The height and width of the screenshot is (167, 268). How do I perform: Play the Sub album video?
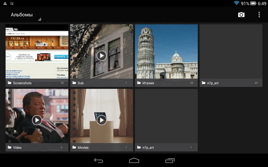(101, 56)
